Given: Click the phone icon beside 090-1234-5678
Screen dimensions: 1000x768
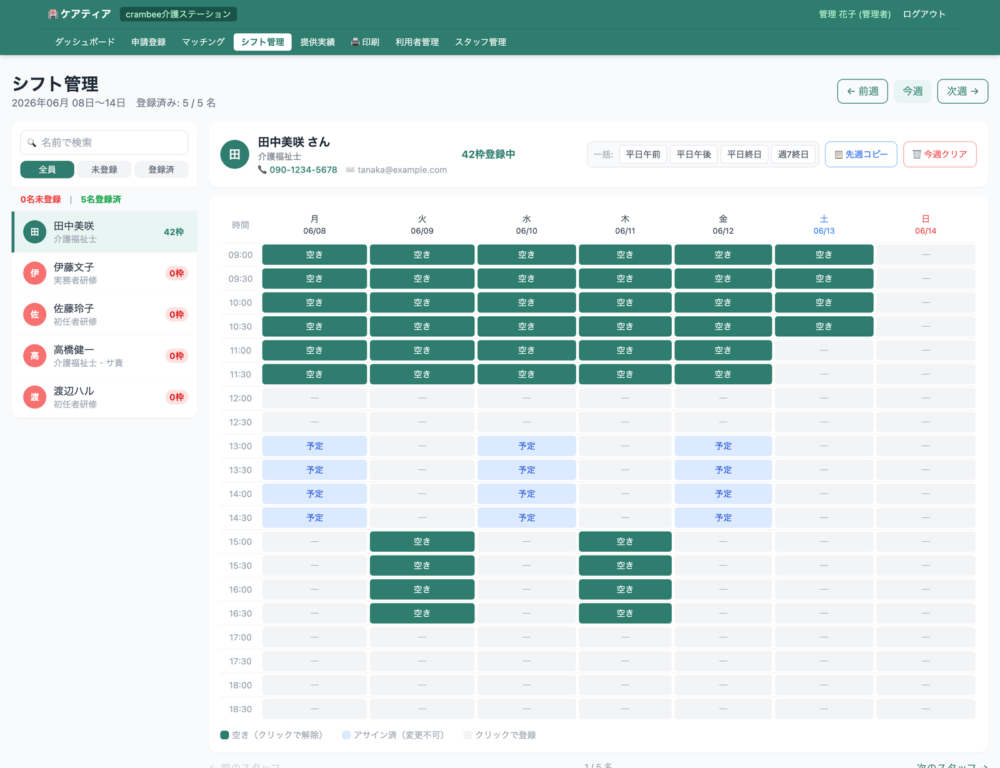Looking at the screenshot, I should click(x=262, y=169).
